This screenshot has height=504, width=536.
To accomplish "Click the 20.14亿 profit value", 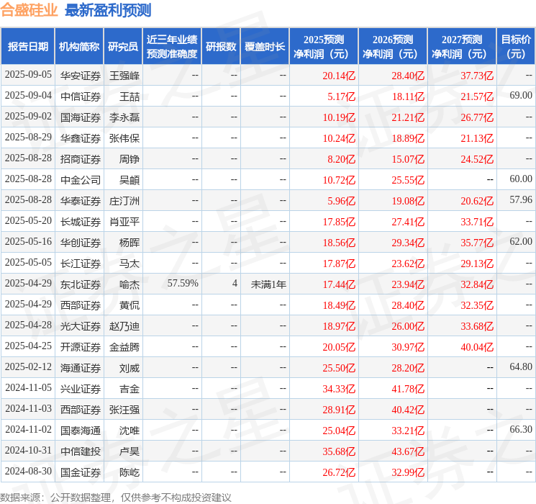I will tap(339, 76).
